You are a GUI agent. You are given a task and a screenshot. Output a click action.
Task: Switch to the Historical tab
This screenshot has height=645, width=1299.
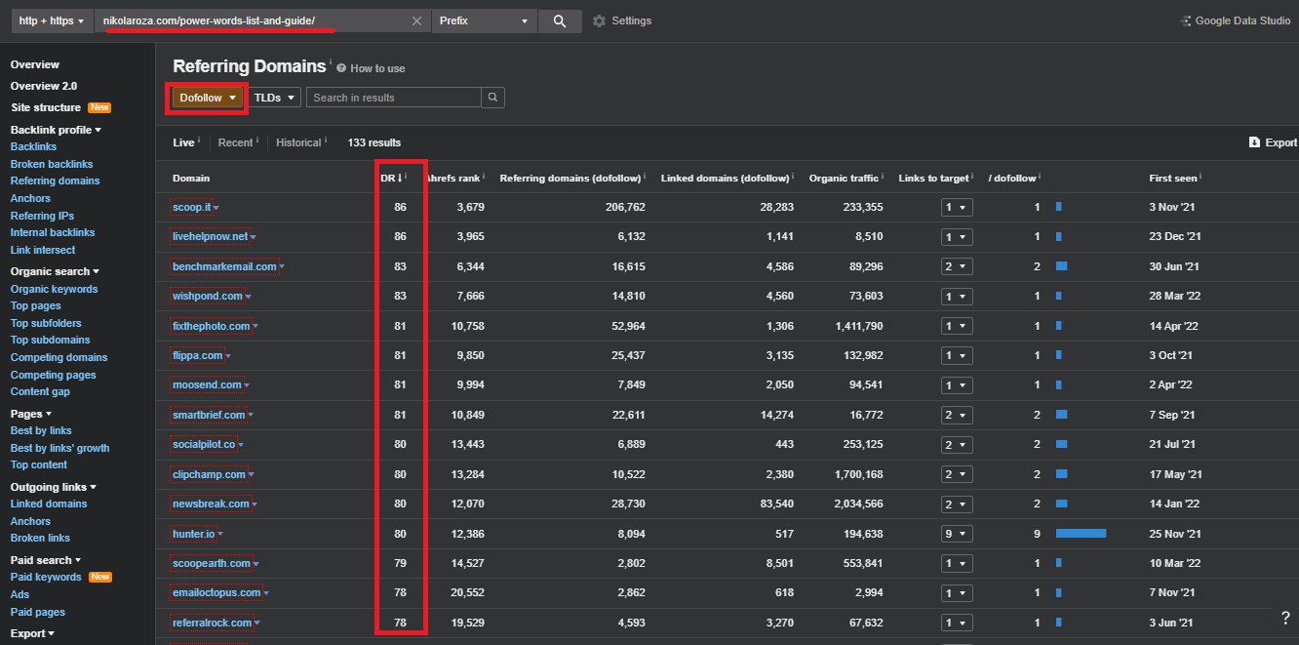[x=298, y=142]
